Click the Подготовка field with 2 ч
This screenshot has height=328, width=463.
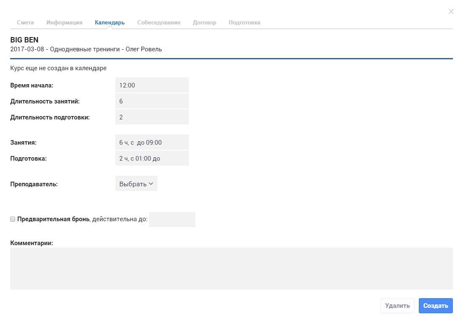pos(152,159)
